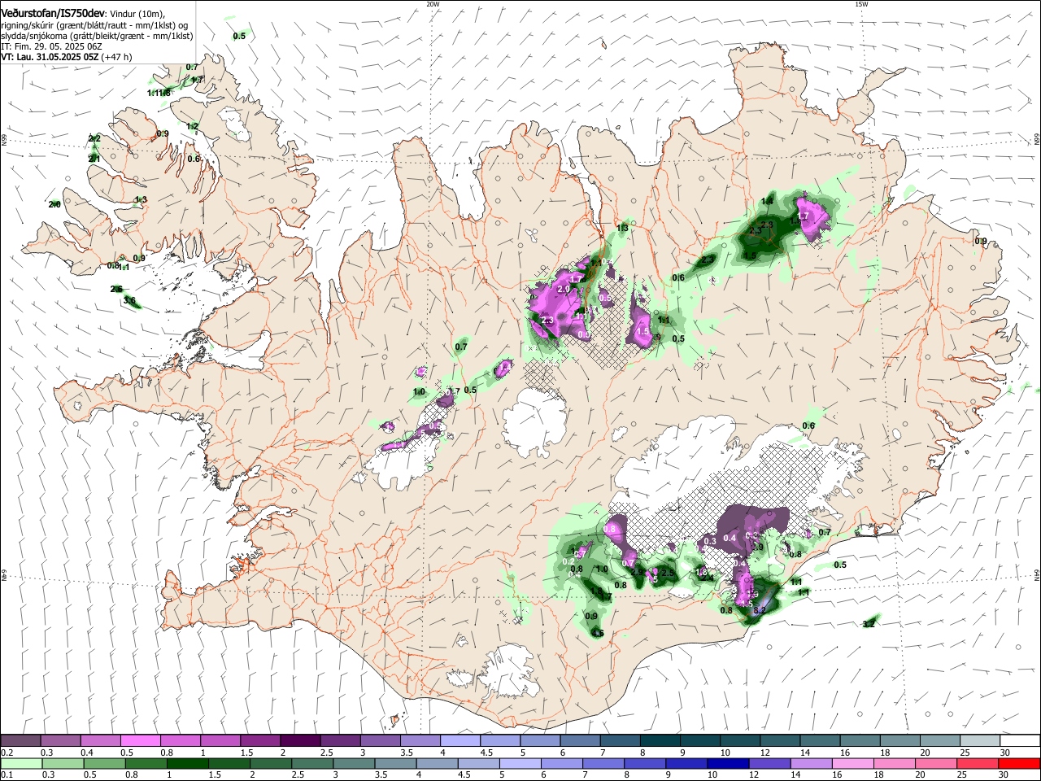Click the initial time line 'IT: Fim. 29. 05. 2025 06Z'
Screen dimensions: 1041x781
point(51,46)
